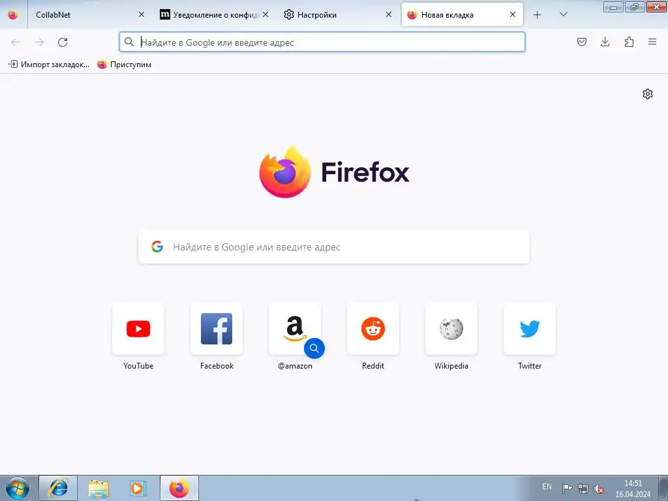Open the clock showing 14:51
This screenshot has width=668, height=501.
click(633, 489)
